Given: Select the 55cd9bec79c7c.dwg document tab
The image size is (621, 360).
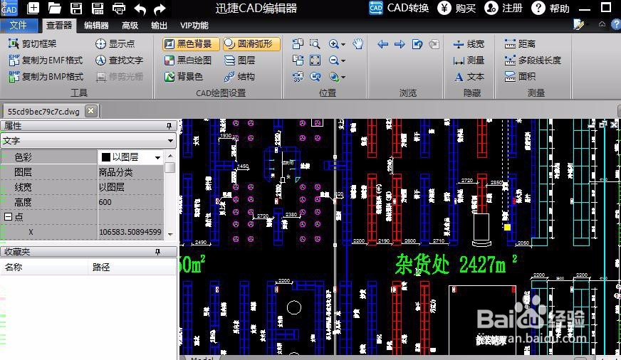Looking at the screenshot, I should coord(43,112).
